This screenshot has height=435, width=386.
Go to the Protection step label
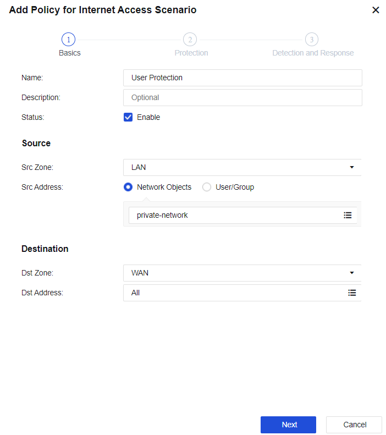pyautogui.click(x=191, y=53)
